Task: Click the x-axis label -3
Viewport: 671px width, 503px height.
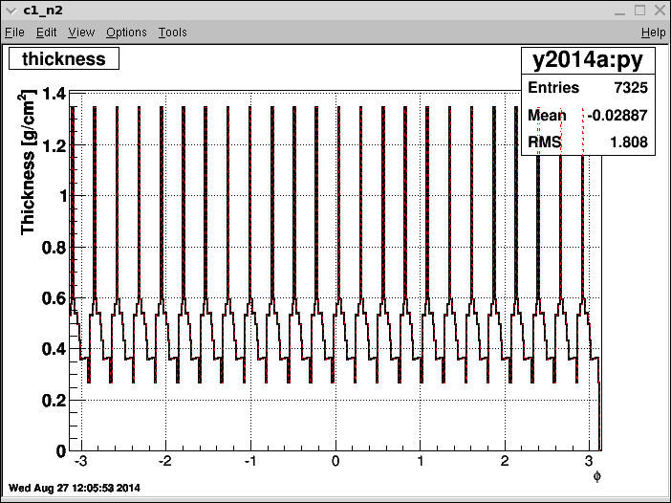Action: point(80,461)
